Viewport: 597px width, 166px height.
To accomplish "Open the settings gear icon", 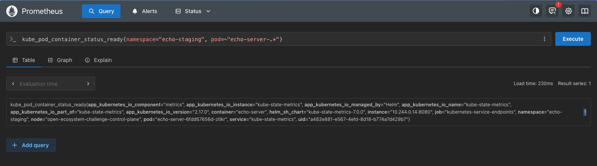I will tap(568, 11).
